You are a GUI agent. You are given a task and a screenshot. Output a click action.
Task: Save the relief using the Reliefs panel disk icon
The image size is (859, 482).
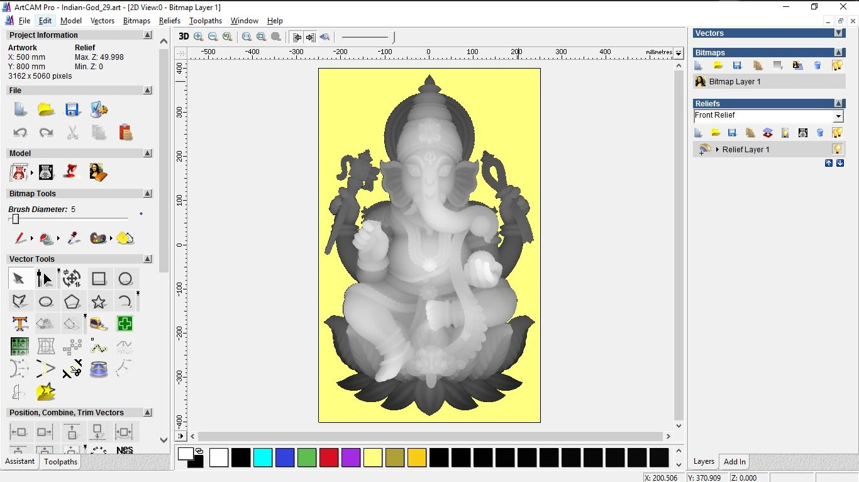pyautogui.click(x=732, y=133)
